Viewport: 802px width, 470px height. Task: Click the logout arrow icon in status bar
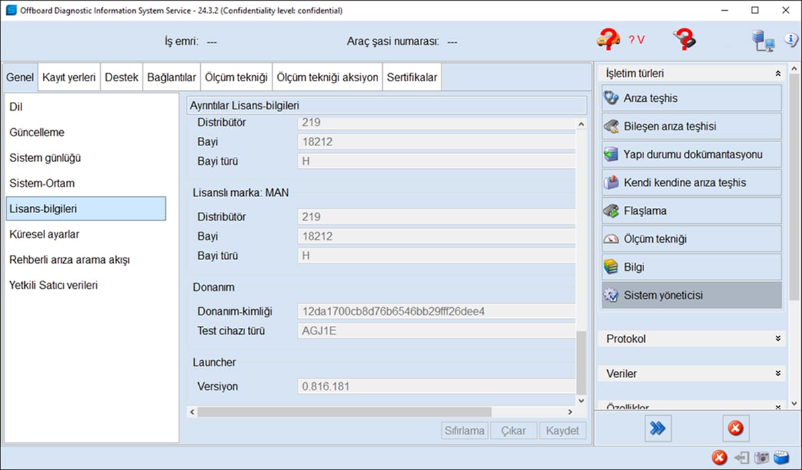click(742, 457)
